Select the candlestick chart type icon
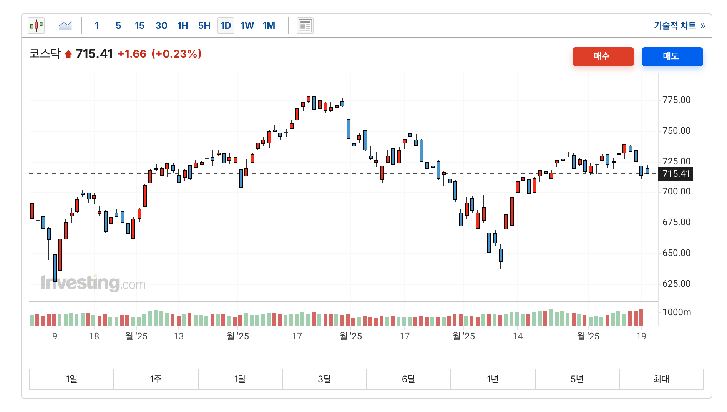Screen dimensions: 727x412 36,26
